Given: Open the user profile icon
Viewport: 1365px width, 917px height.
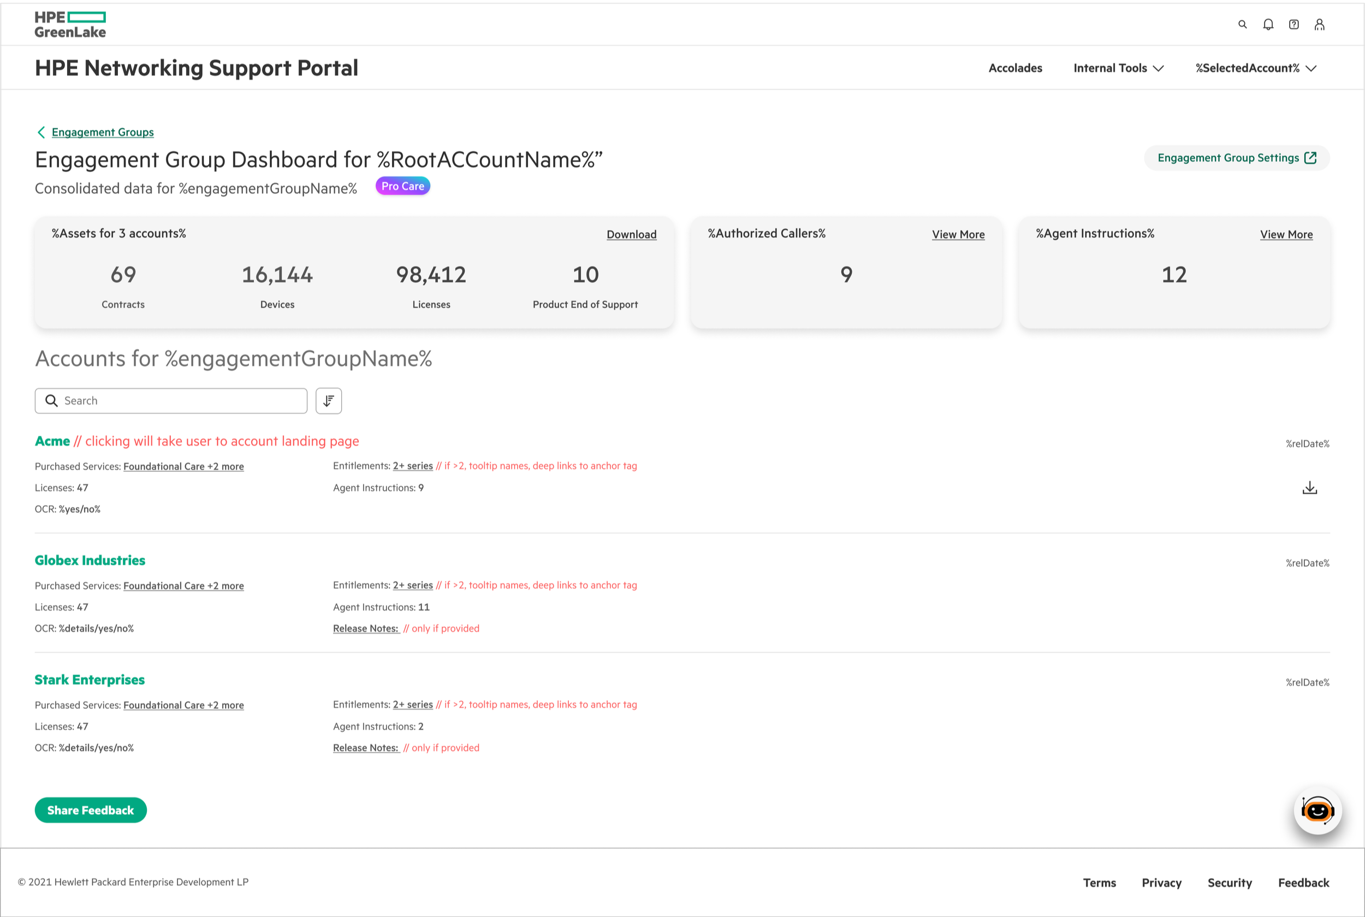Looking at the screenshot, I should tap(1319, 25).
